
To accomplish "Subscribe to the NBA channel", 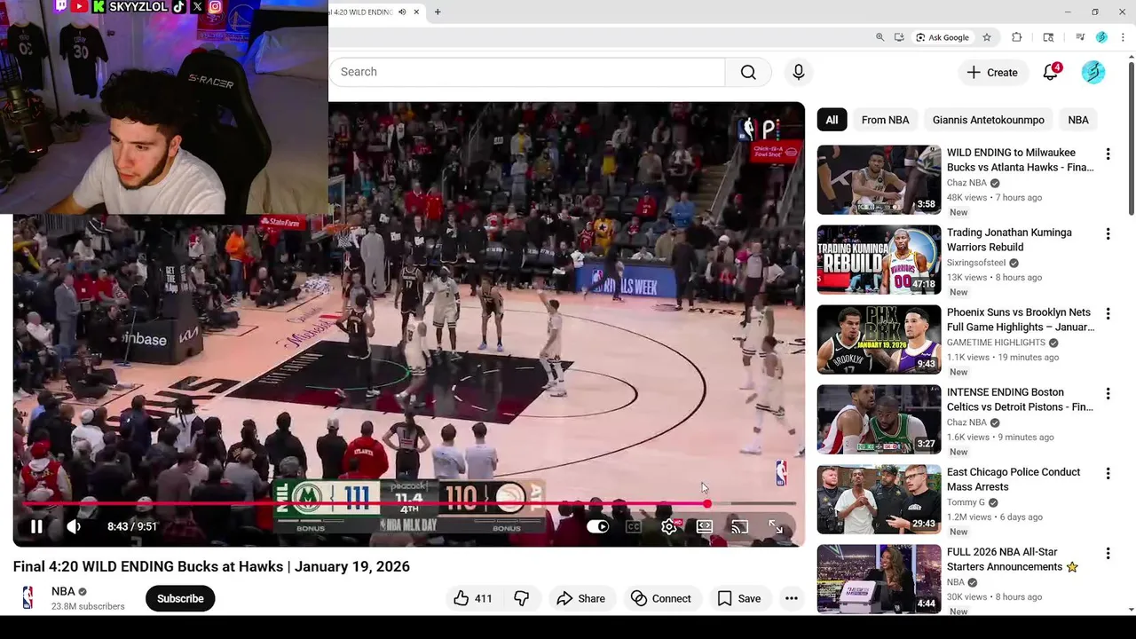I will 180,598.
